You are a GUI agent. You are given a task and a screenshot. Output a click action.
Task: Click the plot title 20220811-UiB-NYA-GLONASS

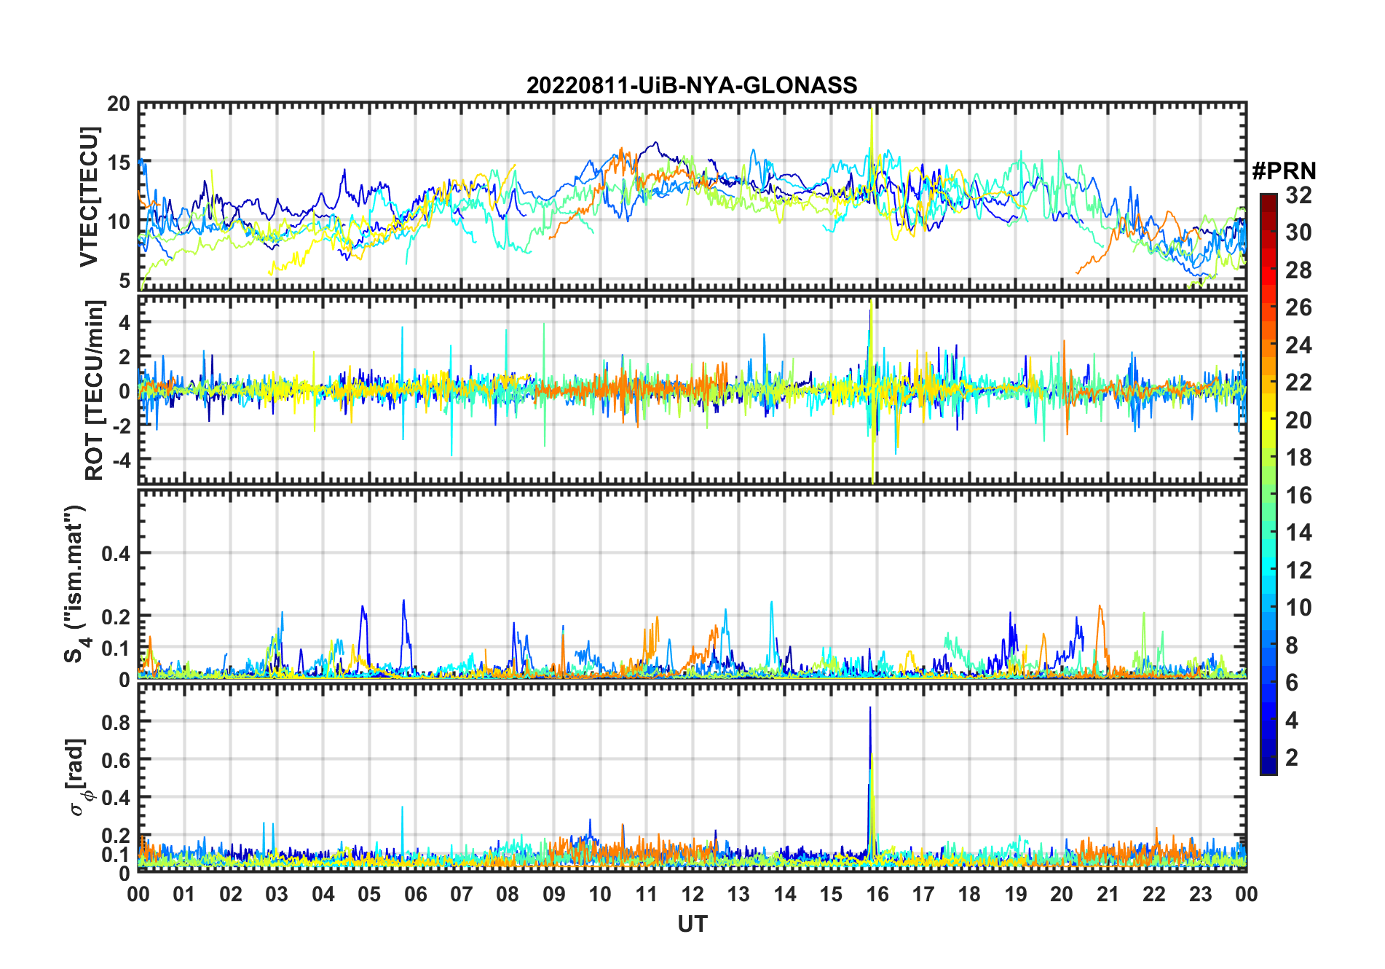point(692,85)
